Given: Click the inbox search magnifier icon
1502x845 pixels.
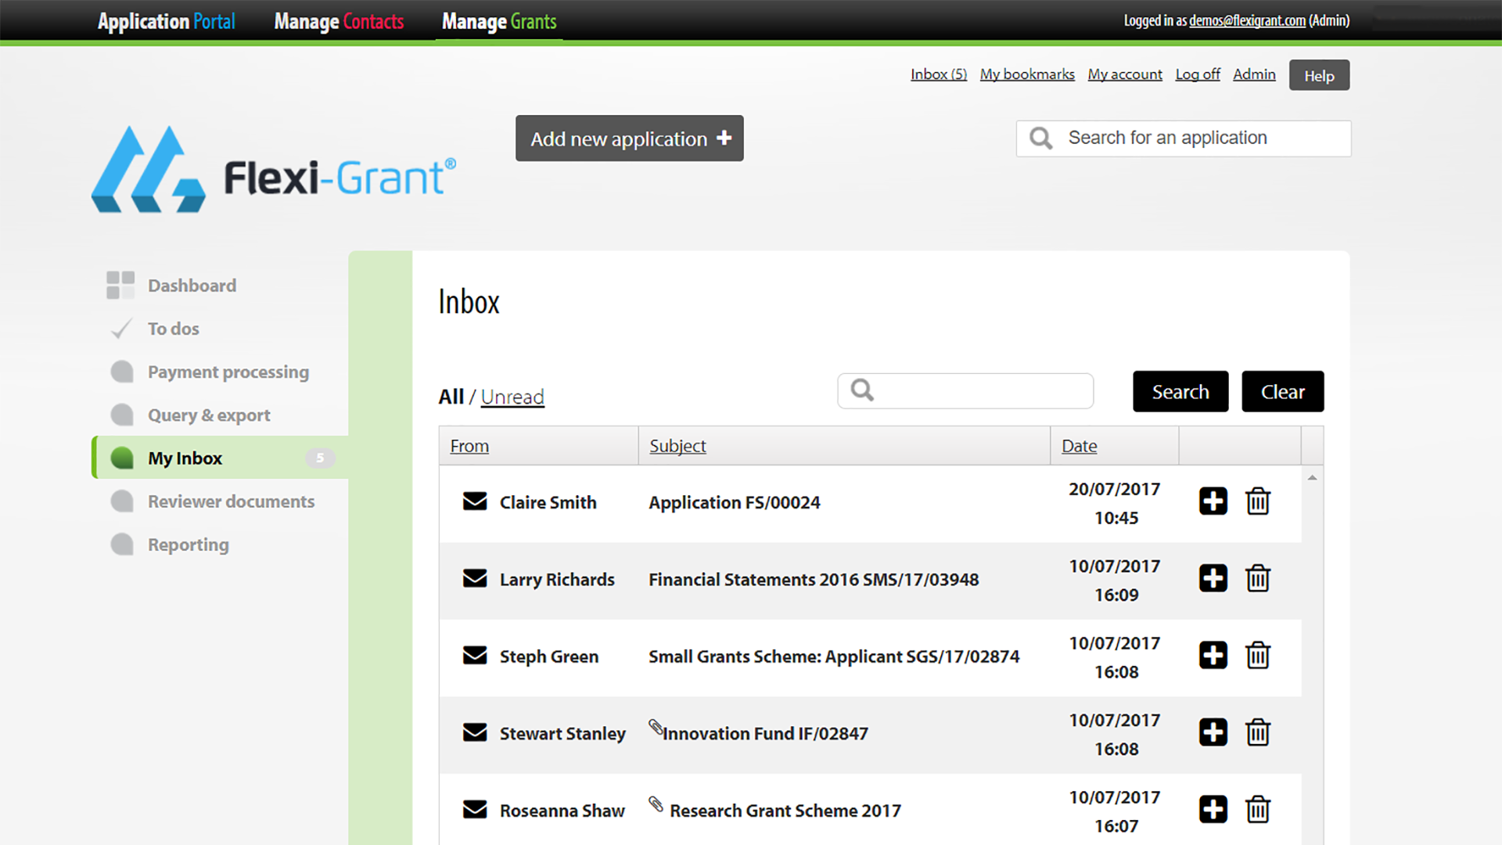Looking at the screenshot, I should (862, 390).
